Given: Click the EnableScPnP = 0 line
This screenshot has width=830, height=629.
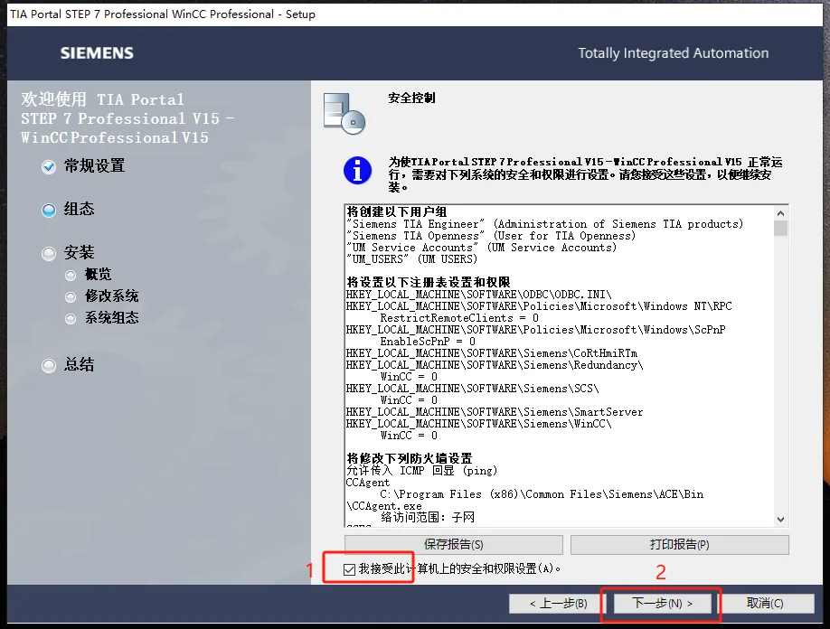Looking at the screenshot, I should point(428,342).
